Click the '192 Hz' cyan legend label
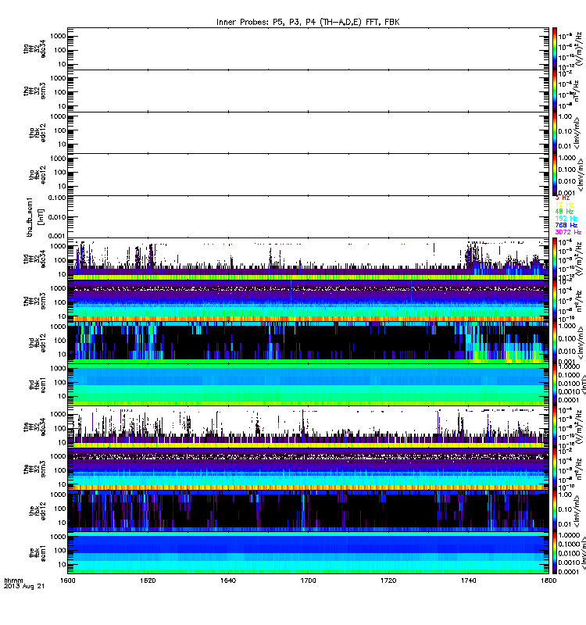Viewport: 586px width, 625px height. click(x=566, y=219)
